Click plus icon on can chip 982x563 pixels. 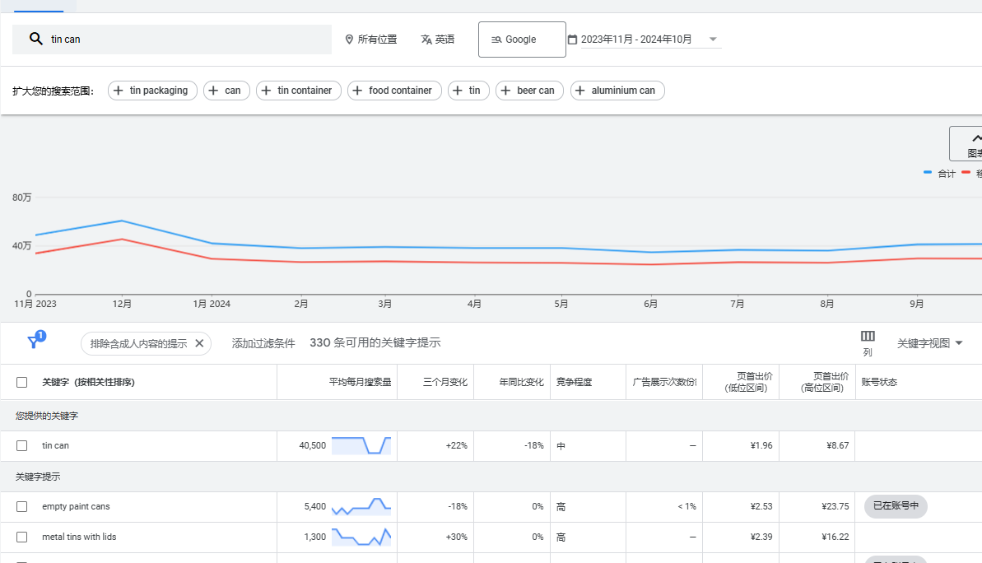(213, 91)
